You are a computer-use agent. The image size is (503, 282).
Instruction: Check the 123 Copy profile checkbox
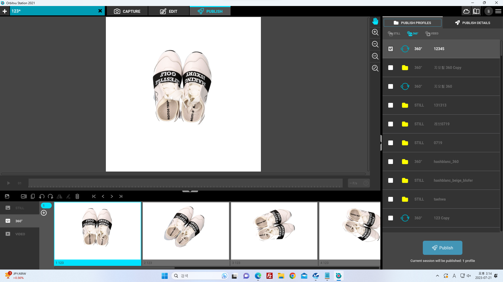[391, 218]
